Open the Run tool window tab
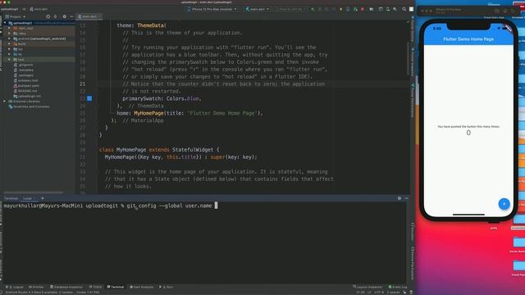Viewport: 525px width, 295px height. pos(167,287)
